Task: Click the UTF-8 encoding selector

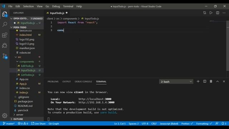Action: pyautogui.click(x=145, y=124)
